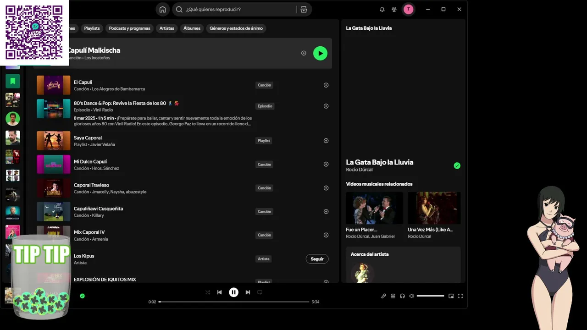Add Capulí Malkischa to library
The height and width of the screenshot is (330, 587).
(x=304, y=53)
